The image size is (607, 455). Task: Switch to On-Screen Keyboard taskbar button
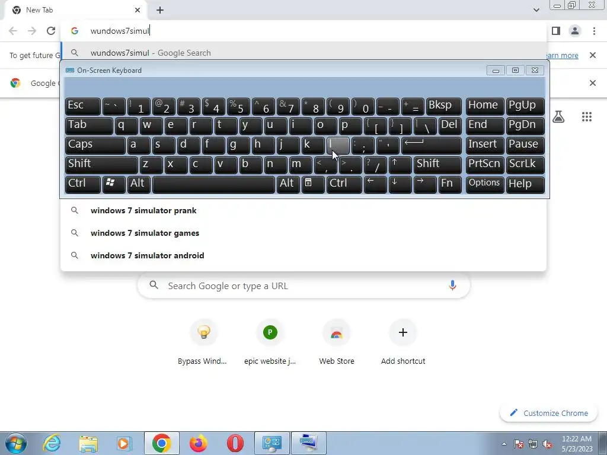click(x=308, y=443)
